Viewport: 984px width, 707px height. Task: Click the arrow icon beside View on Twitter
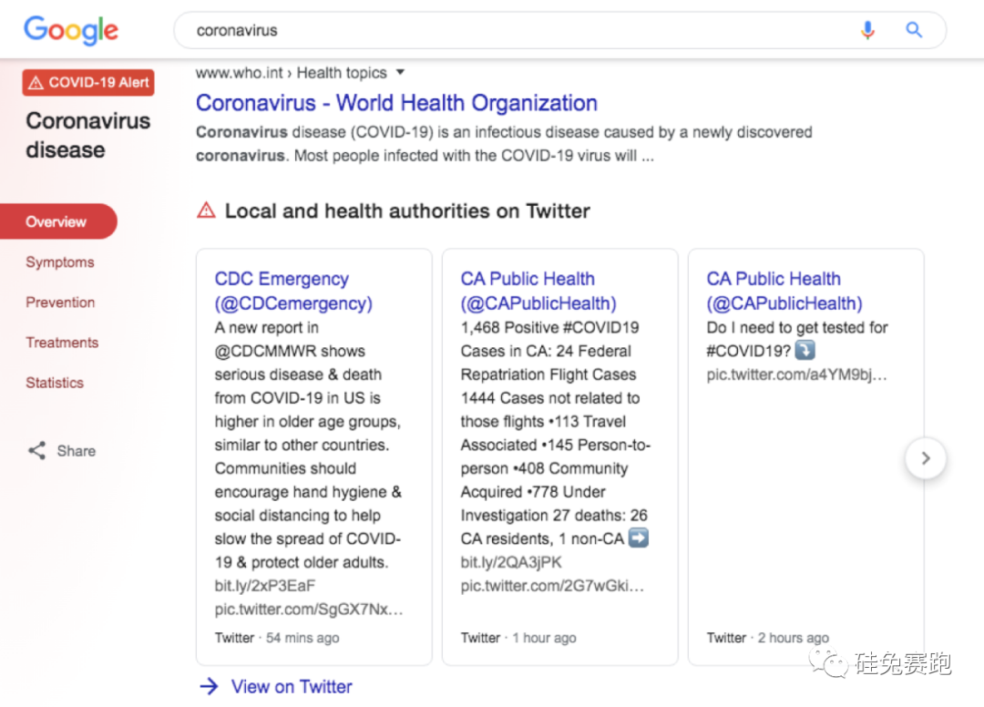[209, 687]
